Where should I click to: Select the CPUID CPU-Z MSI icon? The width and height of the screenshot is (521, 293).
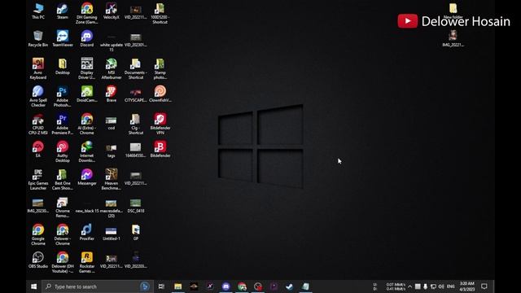pos(38,124)
